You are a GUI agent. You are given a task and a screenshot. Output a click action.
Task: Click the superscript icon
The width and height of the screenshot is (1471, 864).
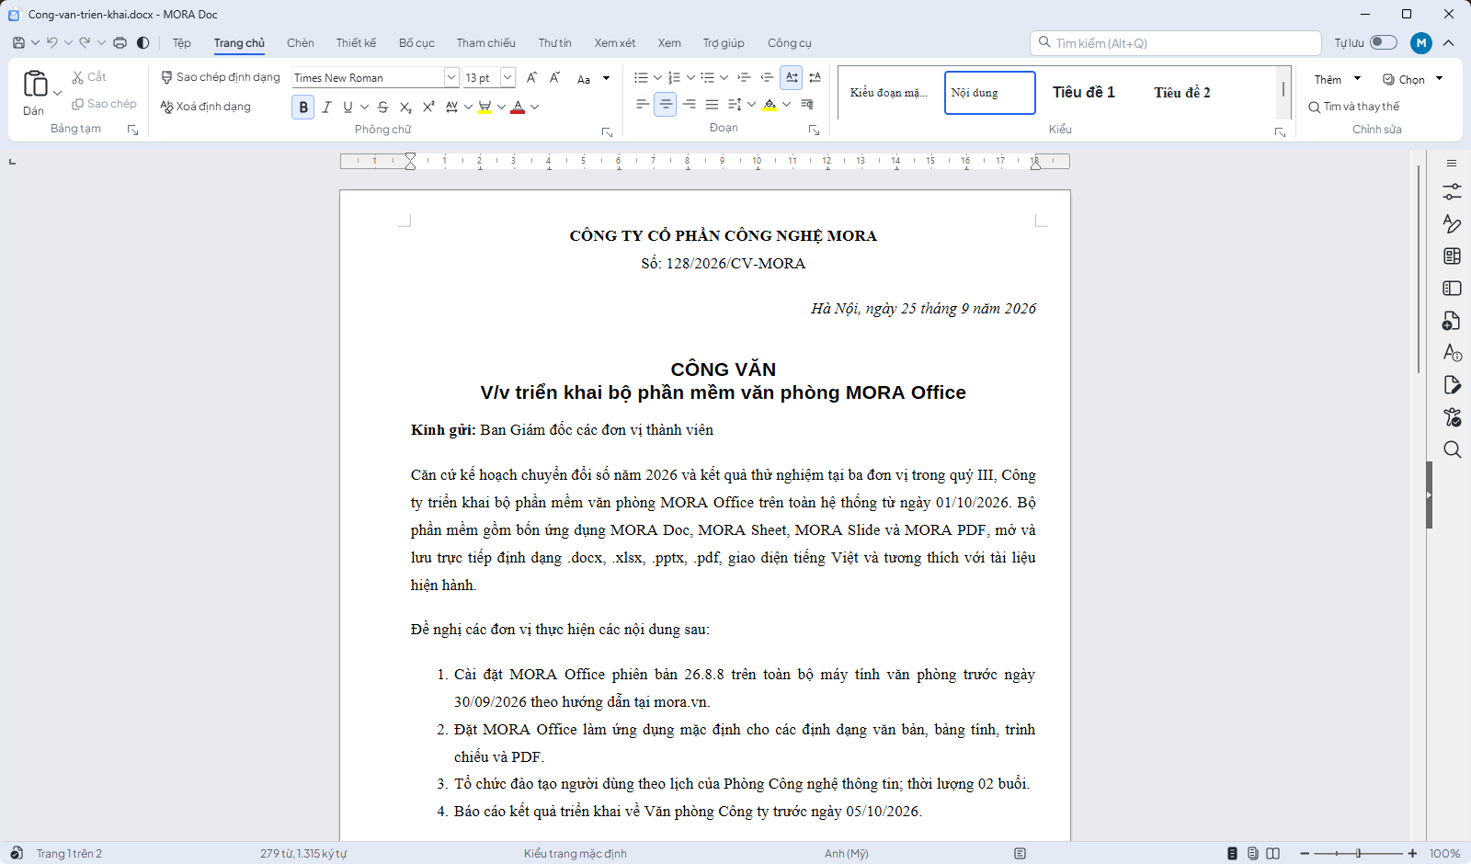(x=428, y=108)
